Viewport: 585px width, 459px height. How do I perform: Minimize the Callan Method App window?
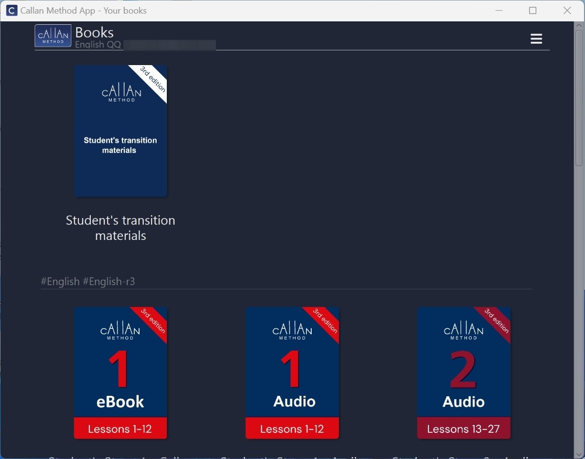coord(499,11)
